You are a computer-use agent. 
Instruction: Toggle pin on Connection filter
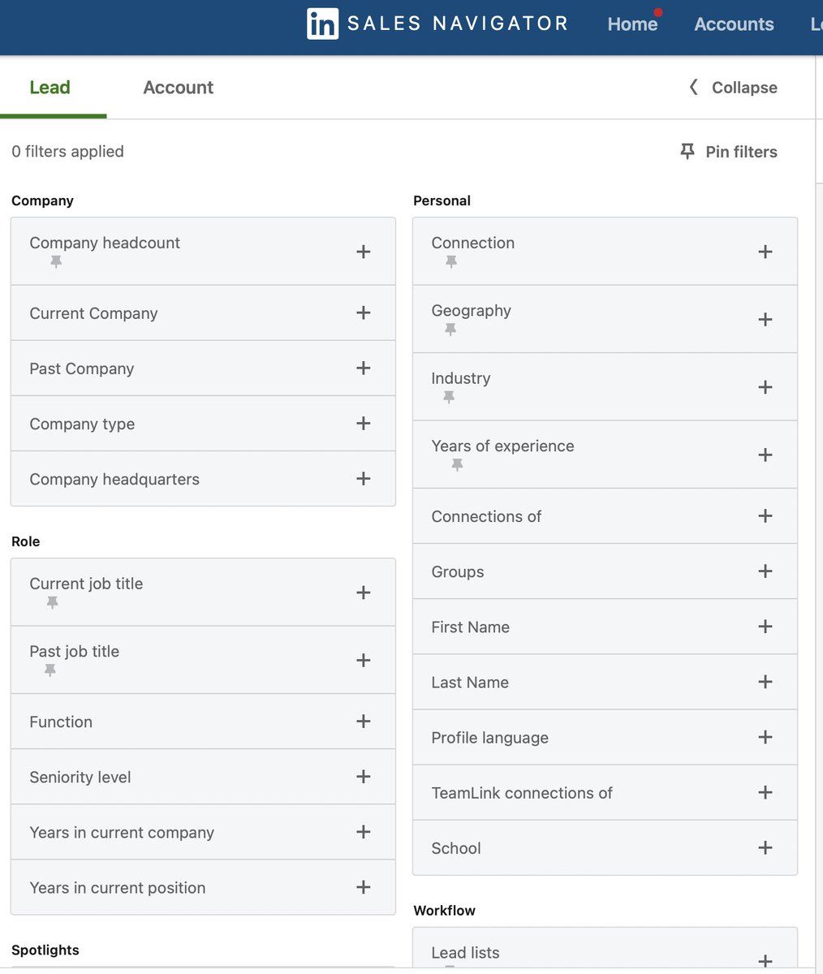click(451, 262)
